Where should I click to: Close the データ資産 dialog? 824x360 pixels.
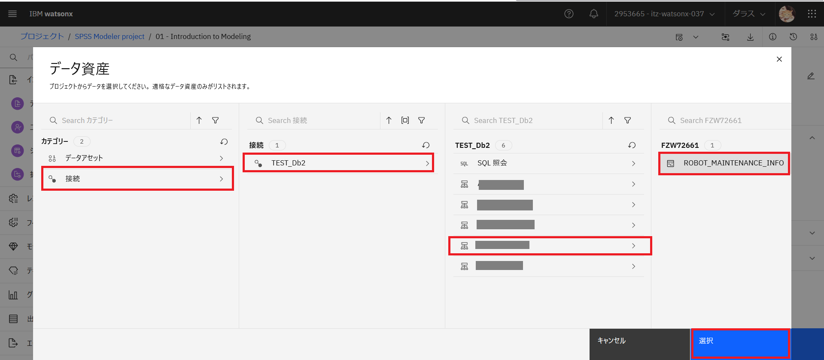[x=779, y=59]
